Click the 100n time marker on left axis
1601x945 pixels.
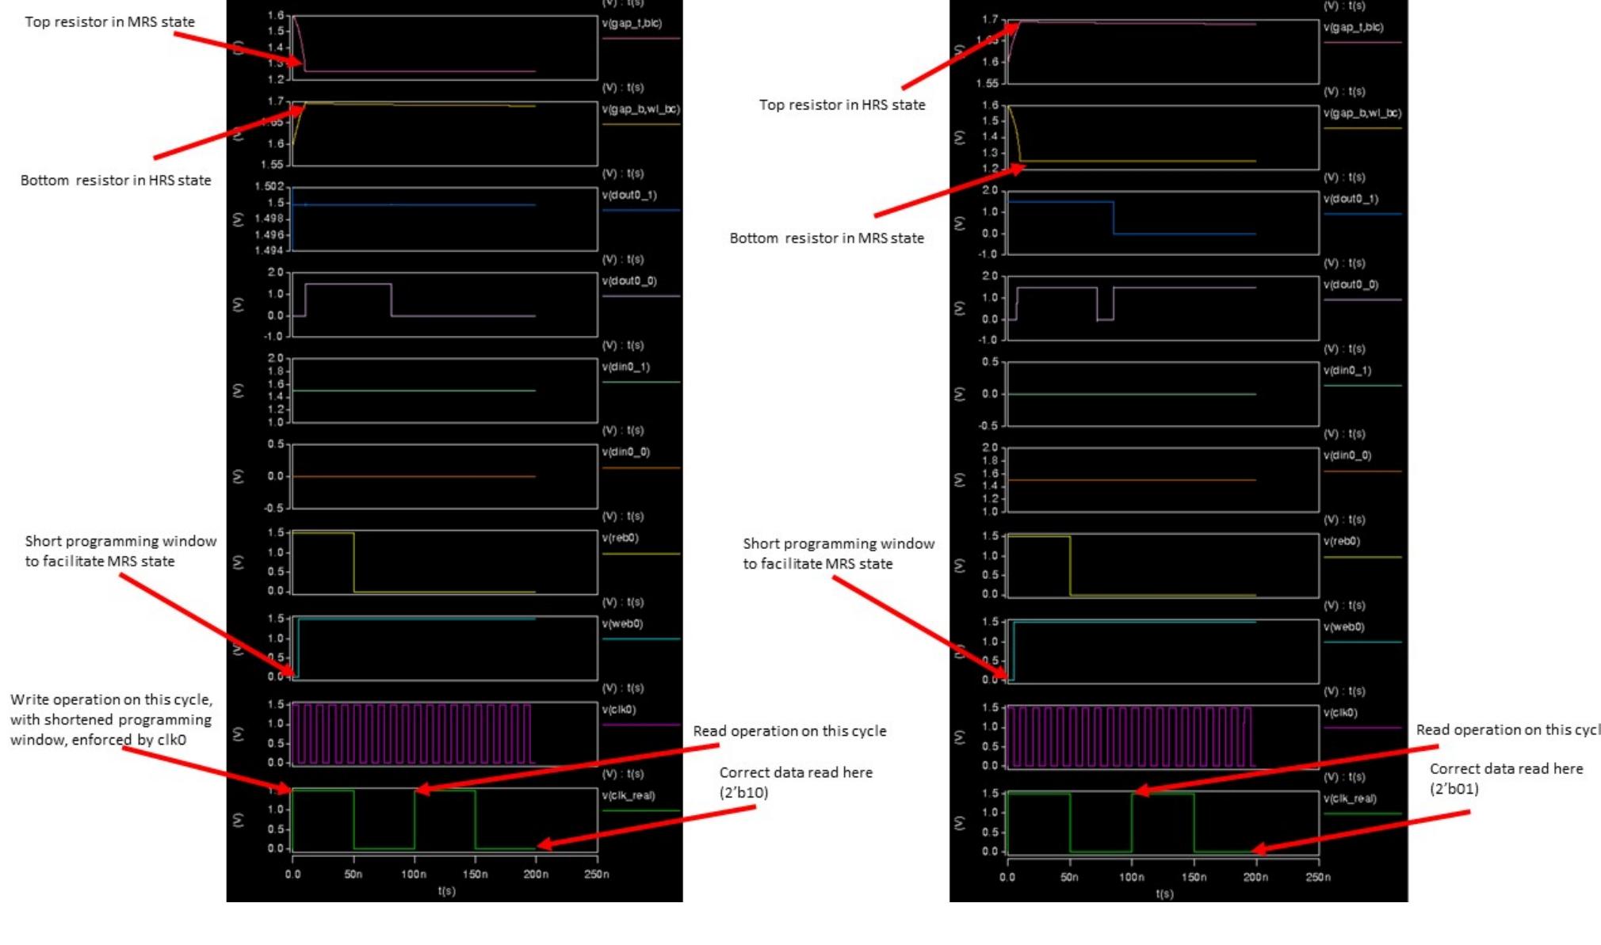click(414, 875)
